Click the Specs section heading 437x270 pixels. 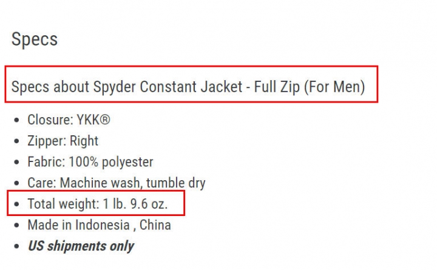pos(35,39)
